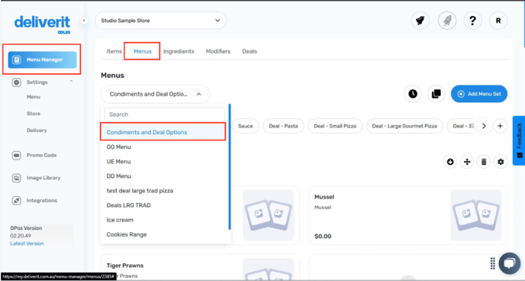Switch to the Items tab

click(x=114, y=51)
